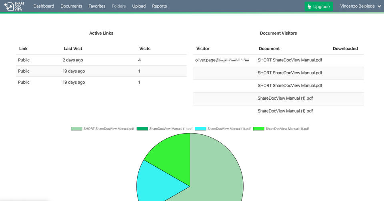Click the ShareDocView logo
384x201 pixels.
tap(14, 6)
